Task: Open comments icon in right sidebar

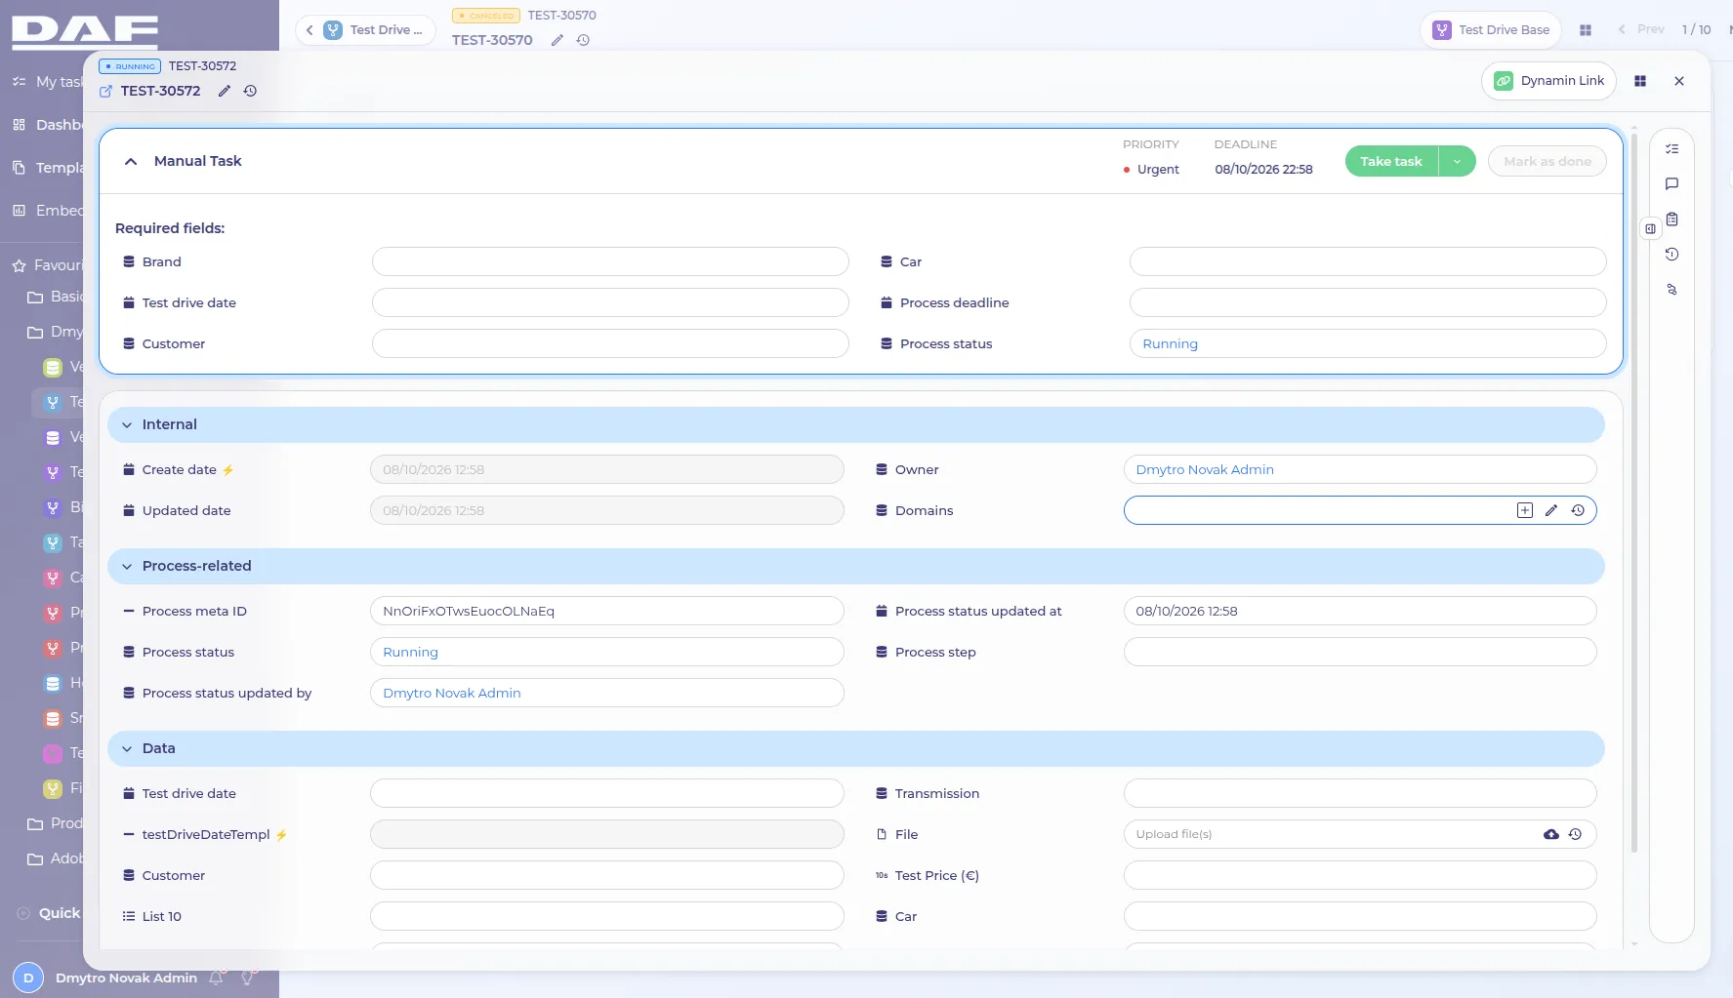Action: [1672, 184]
